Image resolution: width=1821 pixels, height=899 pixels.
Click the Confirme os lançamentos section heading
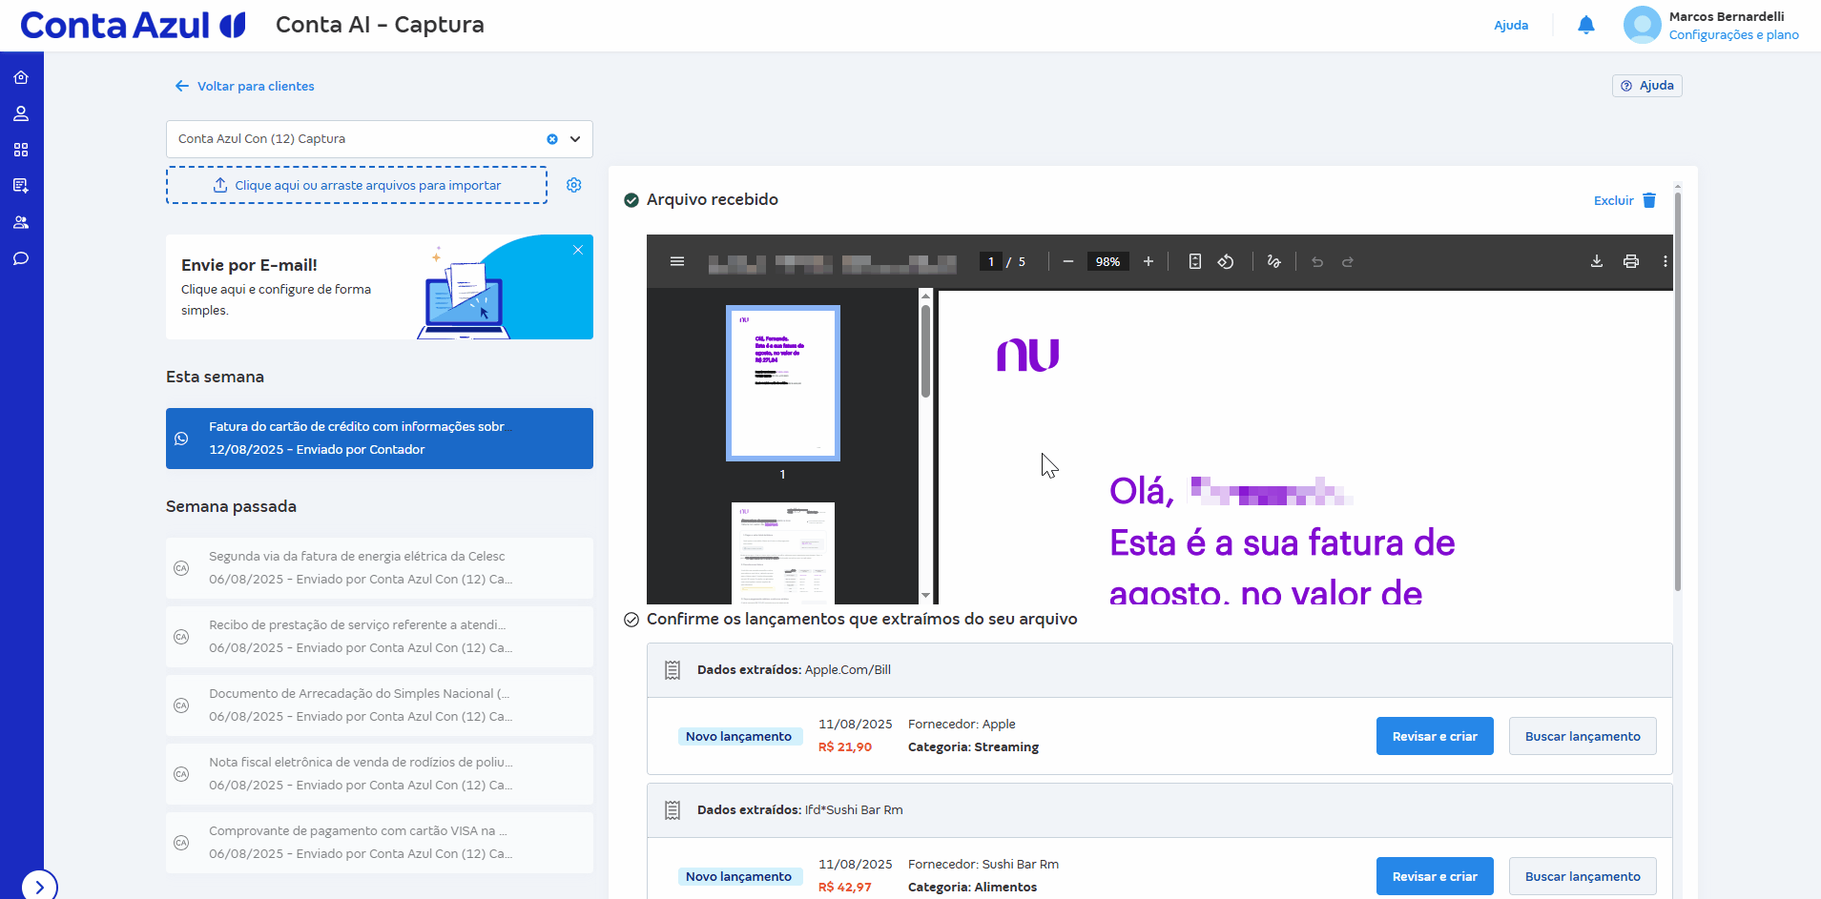(x=862, y=619)
